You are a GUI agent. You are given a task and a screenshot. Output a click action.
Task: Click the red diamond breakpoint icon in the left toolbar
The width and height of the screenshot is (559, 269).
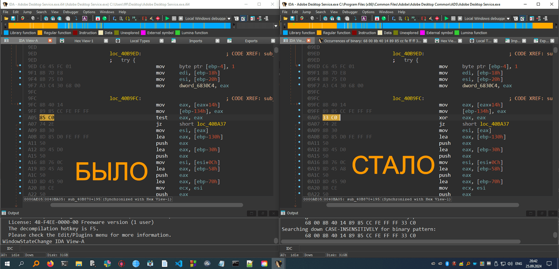pos(158,19)
